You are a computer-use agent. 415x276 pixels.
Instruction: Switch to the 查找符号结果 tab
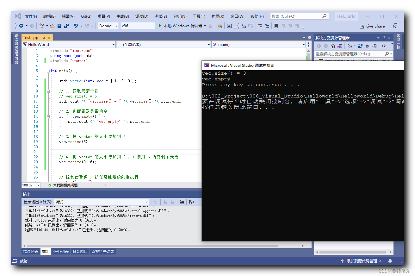[103, 252]
